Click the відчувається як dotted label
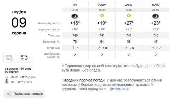Viewport: 170px width, 101px height. (49, 29)
